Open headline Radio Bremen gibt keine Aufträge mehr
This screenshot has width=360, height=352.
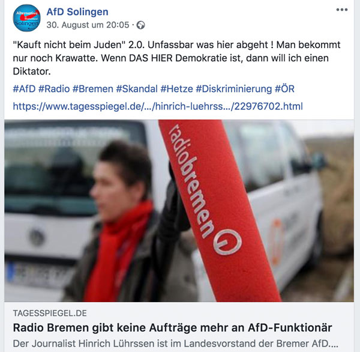point(172,328)
